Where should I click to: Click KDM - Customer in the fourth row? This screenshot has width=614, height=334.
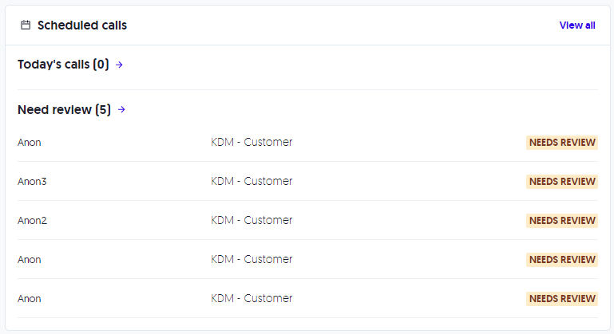(252, 260)
